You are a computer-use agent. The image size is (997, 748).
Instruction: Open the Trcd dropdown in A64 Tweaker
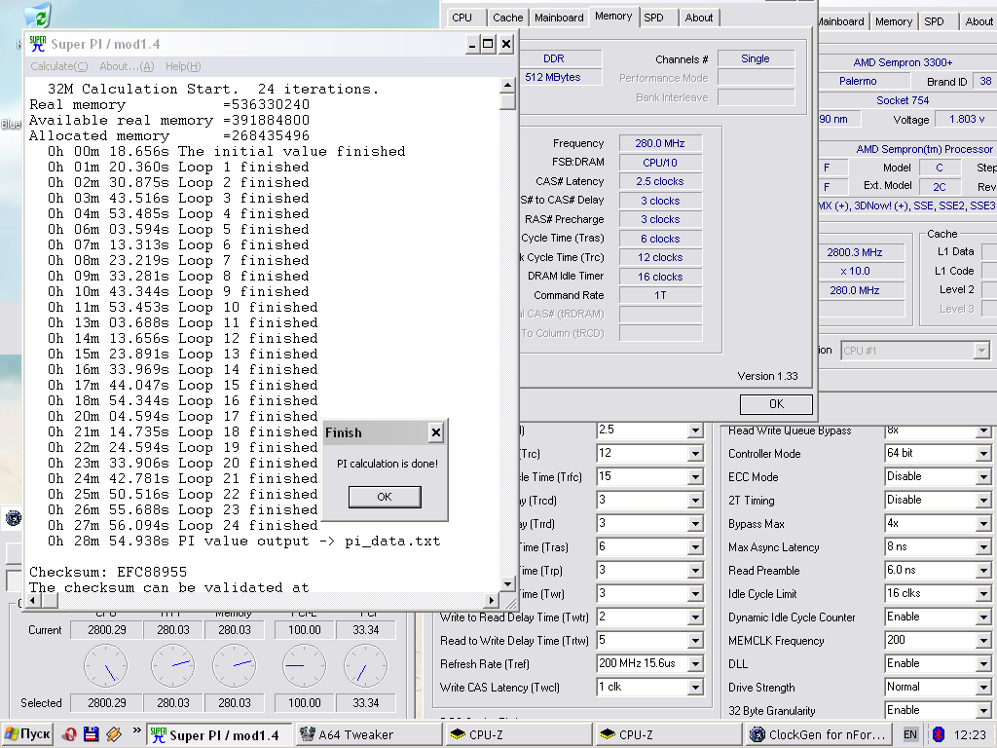(695, 501)
